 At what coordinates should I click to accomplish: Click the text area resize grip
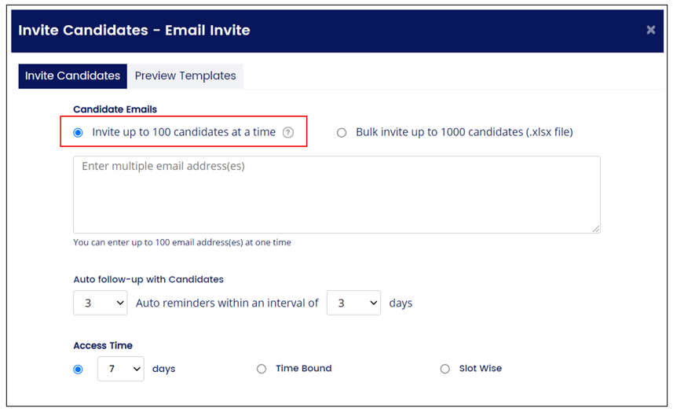pos(596,229)
